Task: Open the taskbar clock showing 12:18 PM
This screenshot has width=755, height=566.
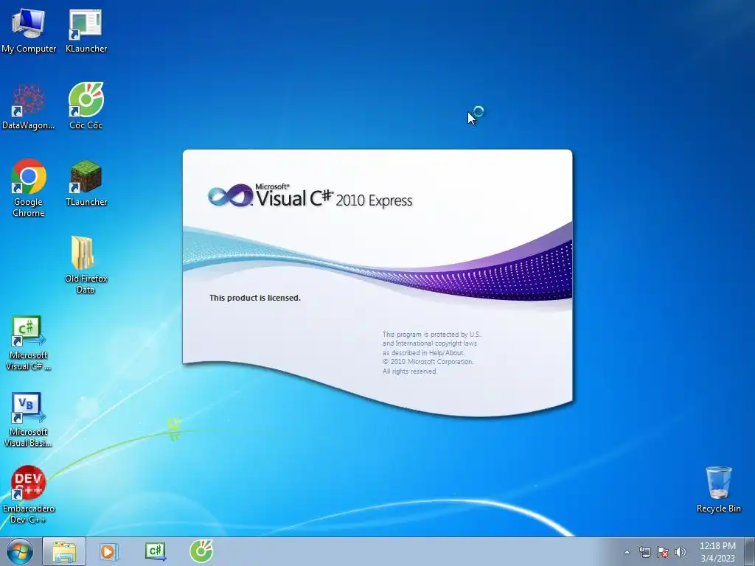Action: pyautogui.click(x=717, y=552)
